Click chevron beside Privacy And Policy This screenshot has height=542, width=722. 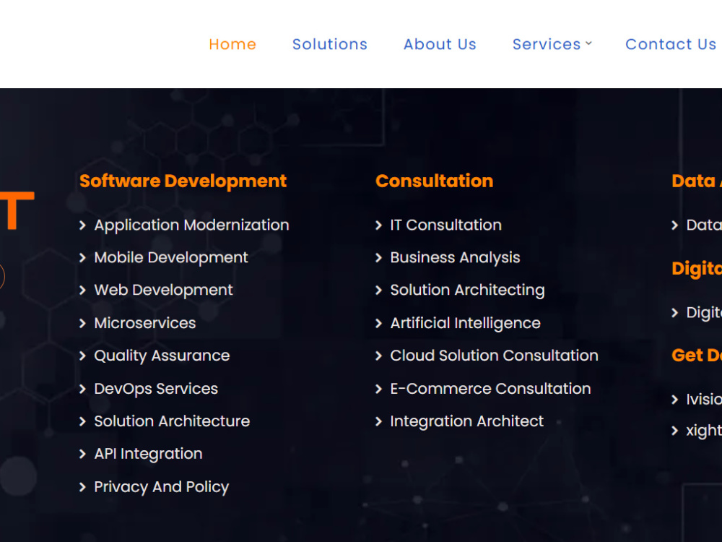pyautogui.click(x=82, y=487)
